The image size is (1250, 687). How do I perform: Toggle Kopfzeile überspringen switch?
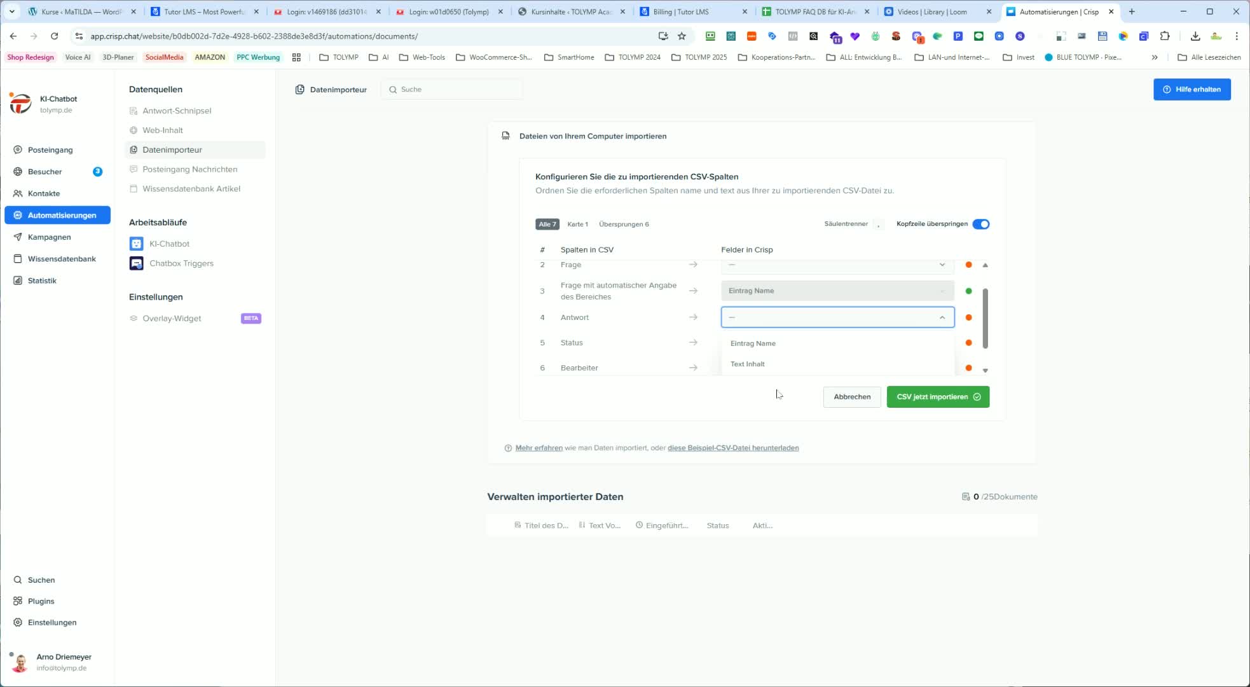[x=980, y=224]
